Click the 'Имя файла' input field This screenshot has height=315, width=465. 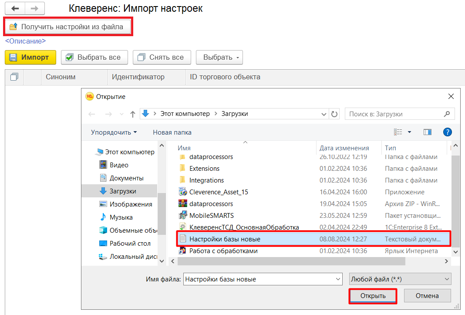(x=259, y=279)
